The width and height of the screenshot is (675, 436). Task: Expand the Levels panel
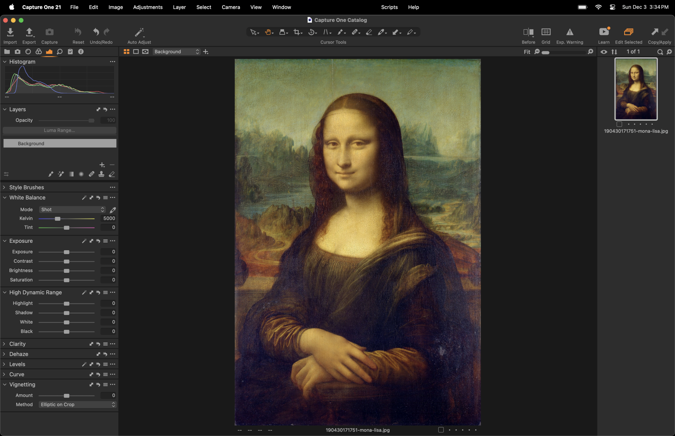4,364
